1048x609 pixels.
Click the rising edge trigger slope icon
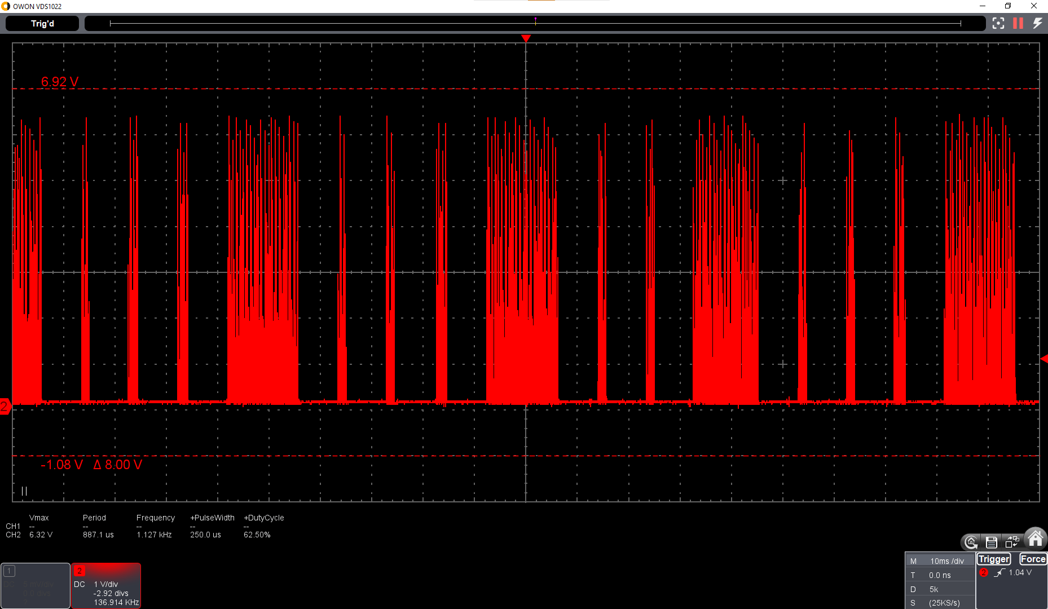(x=999, y=572)
